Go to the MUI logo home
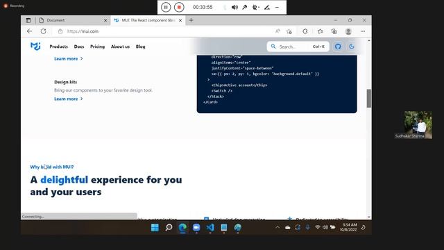The height and width of the screenshot is (250, 444). tap(35, 47)
